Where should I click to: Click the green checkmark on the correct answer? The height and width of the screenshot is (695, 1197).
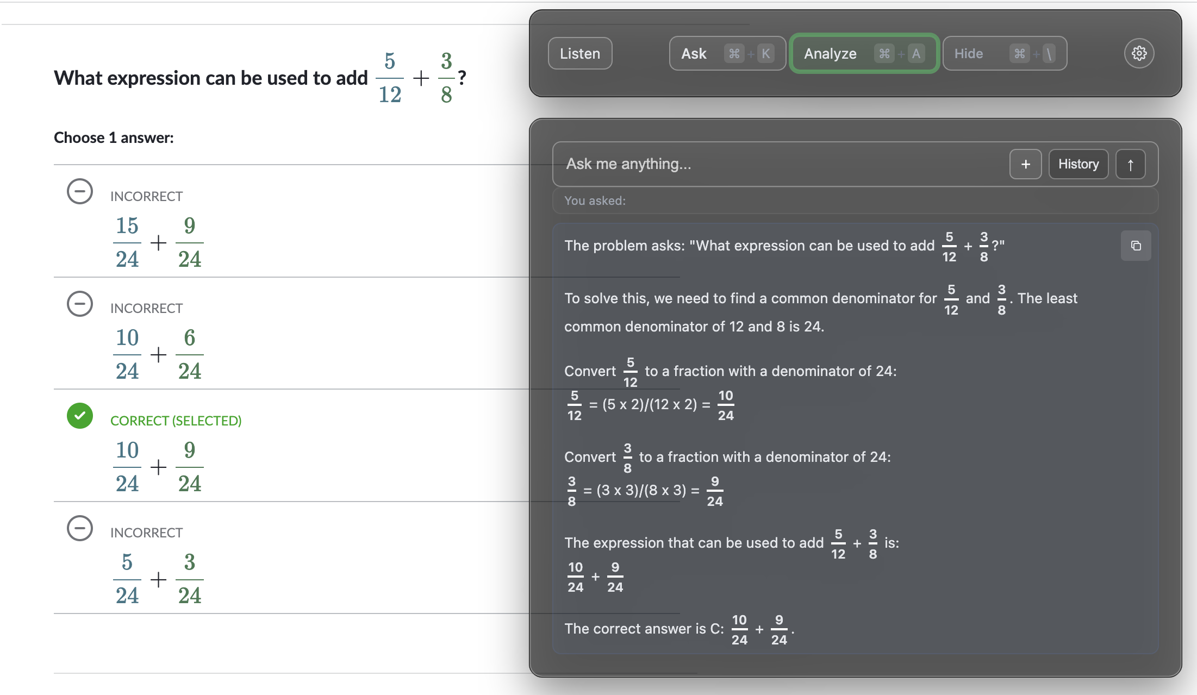(79, 416)
